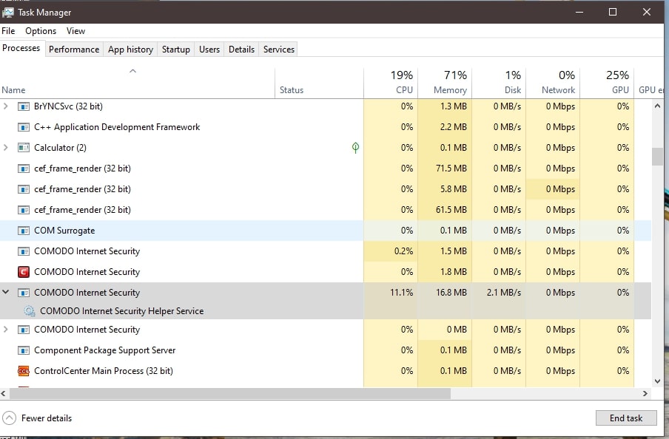Click the vertical scrollbar thumb

[x=657, y=157]
